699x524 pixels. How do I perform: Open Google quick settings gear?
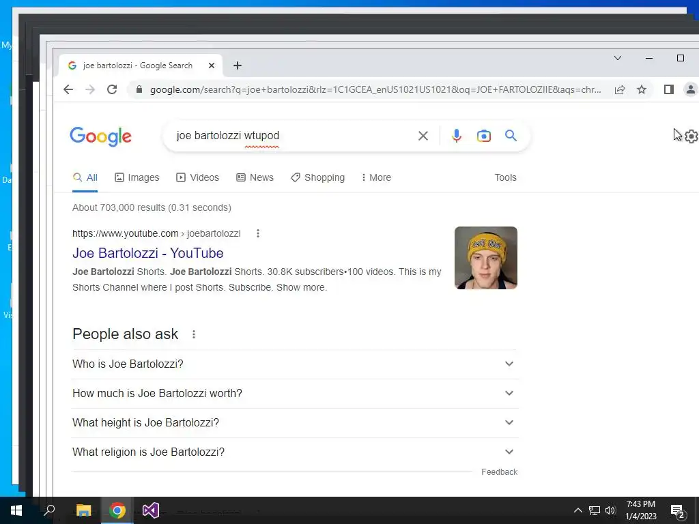[x=691, y=136]
